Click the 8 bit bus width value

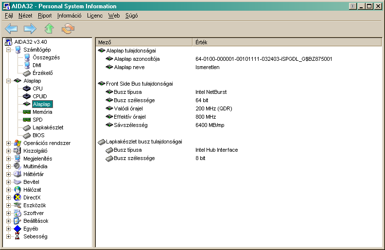[200, 159]
